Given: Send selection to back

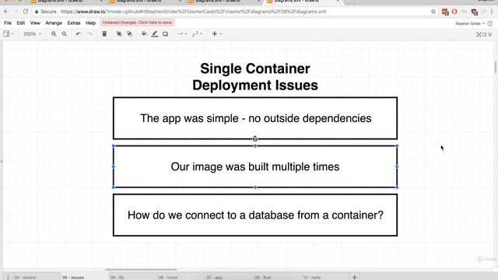Looking at the screenshot, I should point(130,33).
